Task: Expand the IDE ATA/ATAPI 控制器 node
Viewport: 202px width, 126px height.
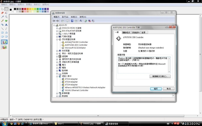Action: (57, 31)
